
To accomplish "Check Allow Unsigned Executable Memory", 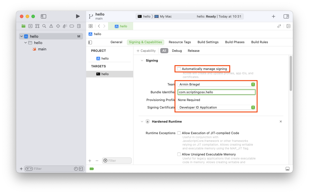I will [x=179, y=154].
